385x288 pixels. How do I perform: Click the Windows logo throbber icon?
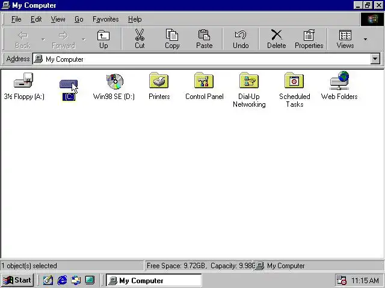click(372, 19)
